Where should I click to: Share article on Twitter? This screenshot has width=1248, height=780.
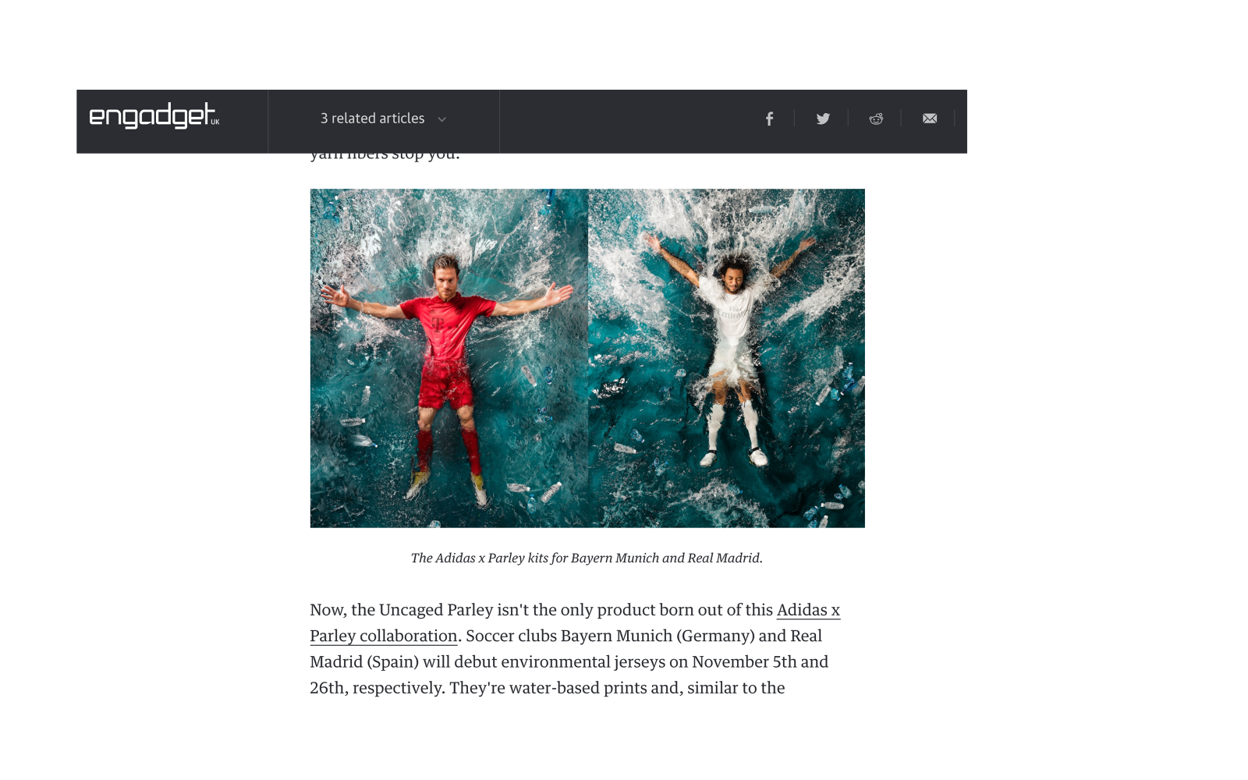(x=823, y=119)
